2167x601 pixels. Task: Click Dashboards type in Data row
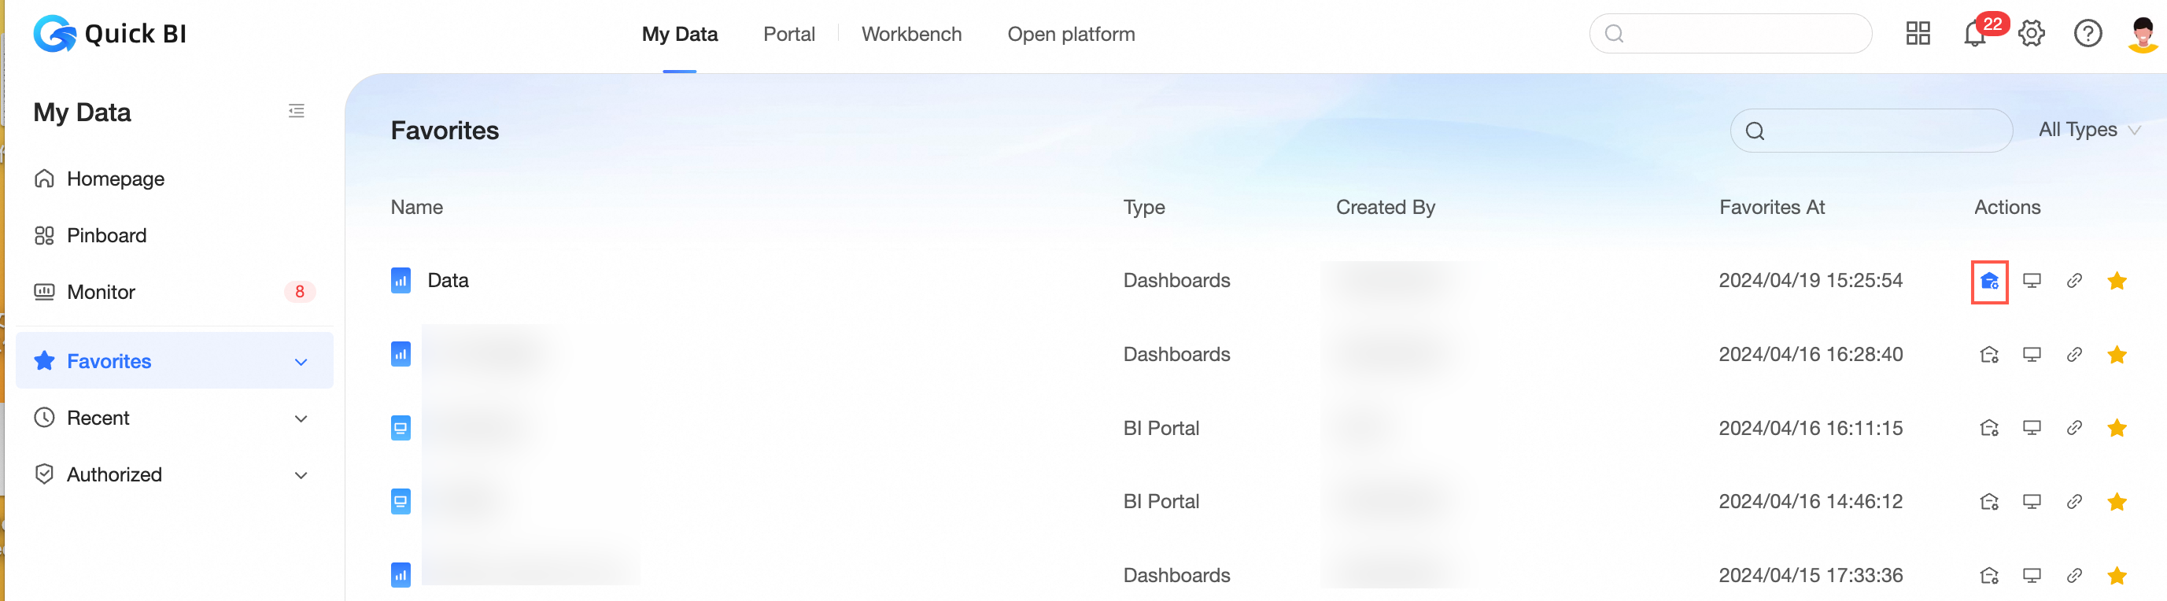[1176, 281]
